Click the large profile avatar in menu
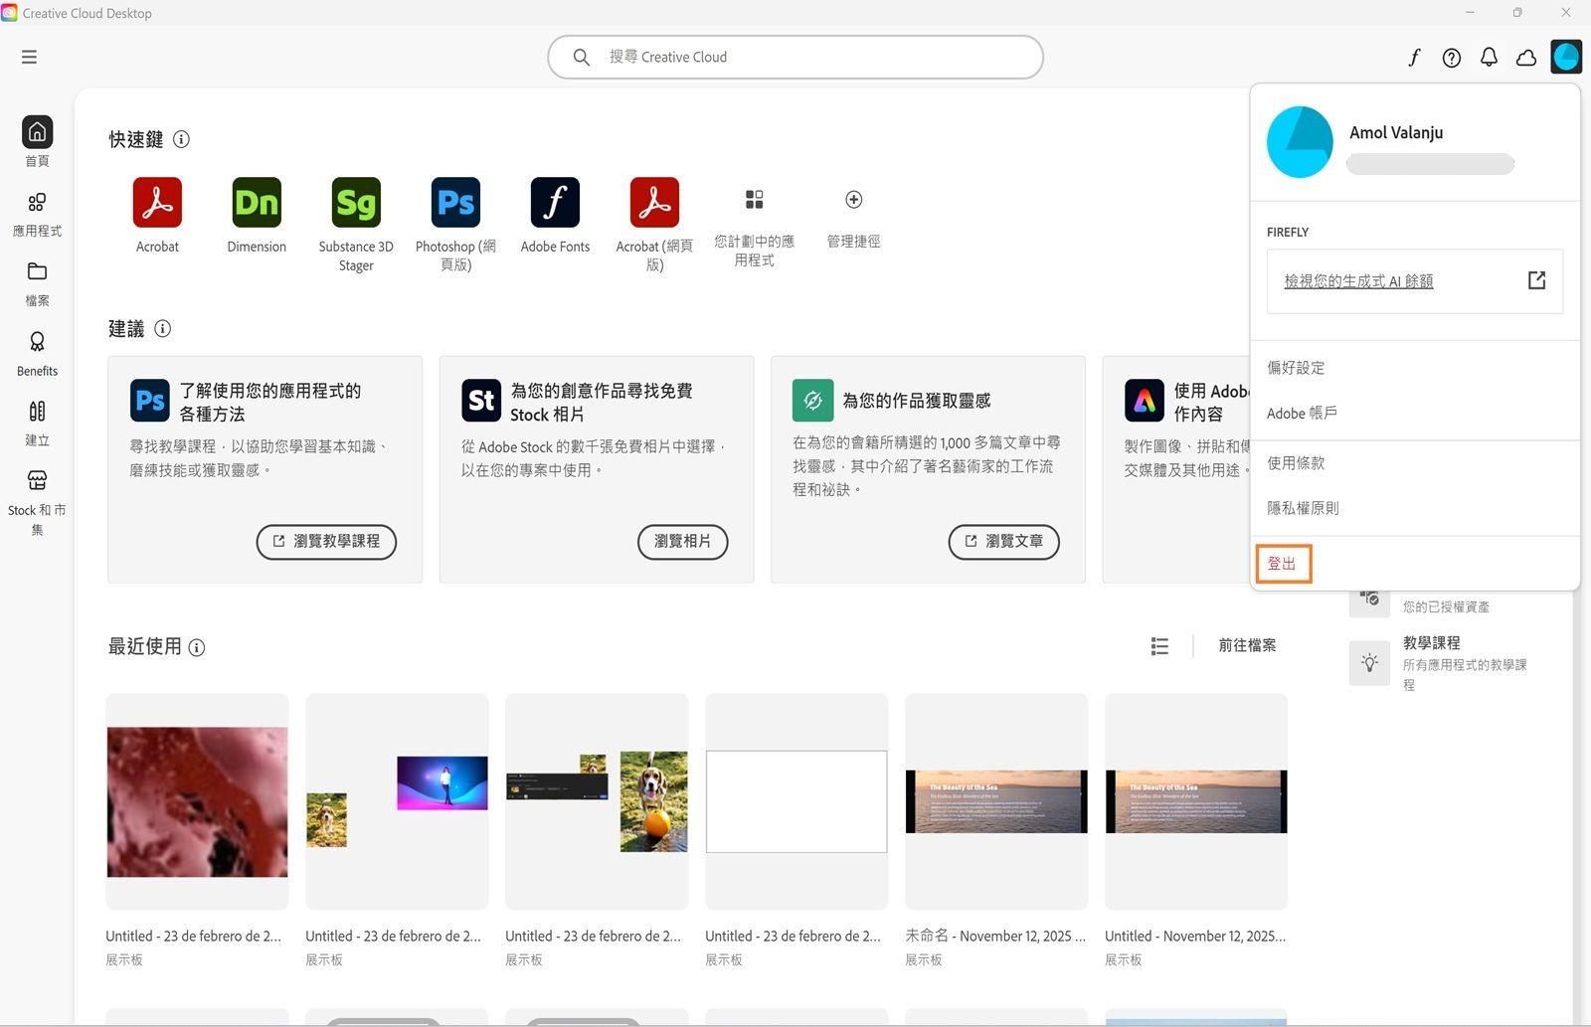 click(1300, 142)
